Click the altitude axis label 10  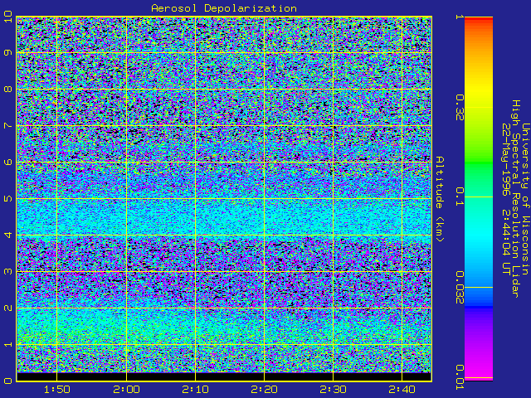point(7,17)
